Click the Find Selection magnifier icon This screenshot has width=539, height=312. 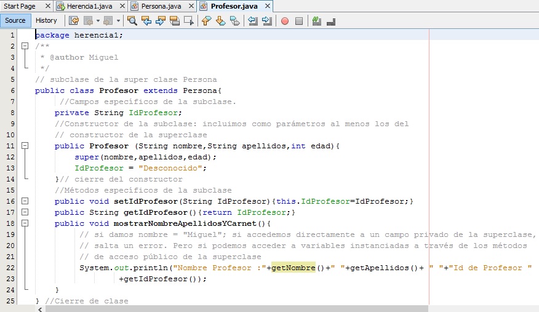pyautogui.click(x=132, y=20)
